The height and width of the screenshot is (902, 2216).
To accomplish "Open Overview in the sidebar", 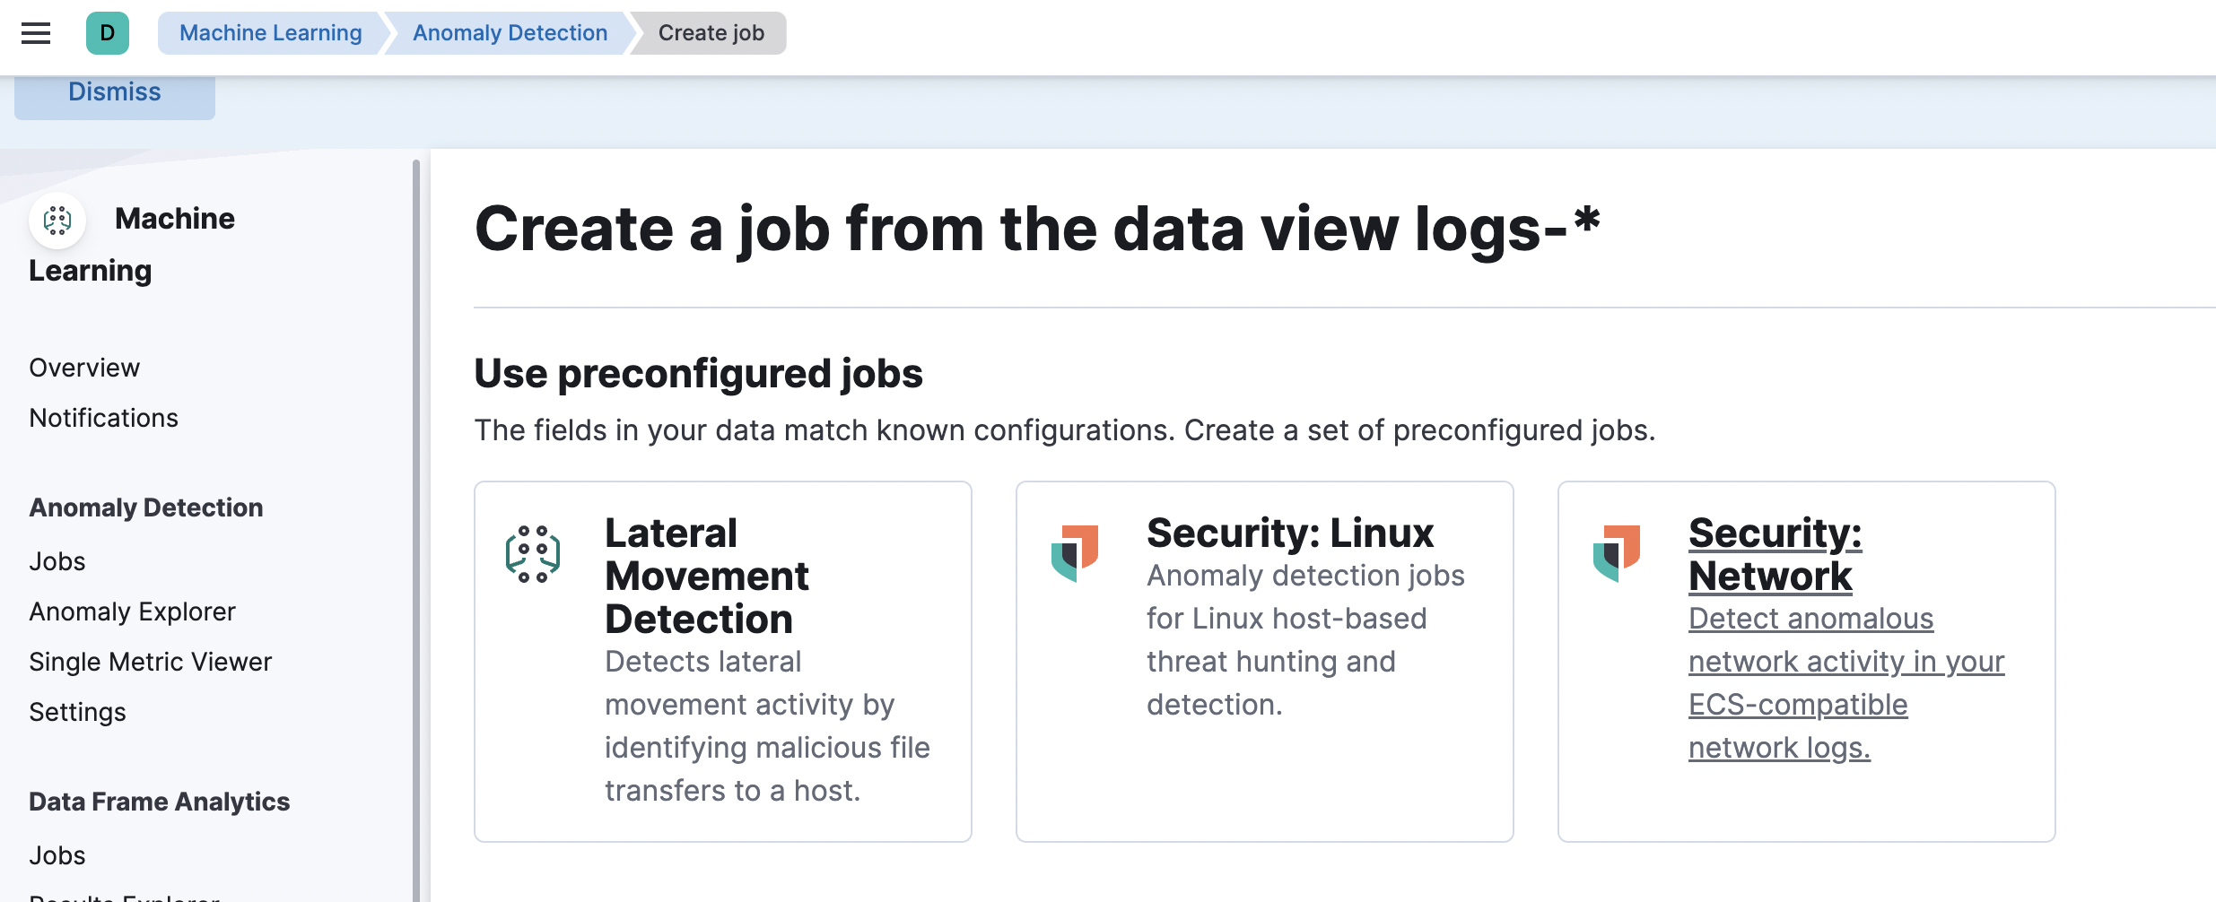I will tap(84, 368).
